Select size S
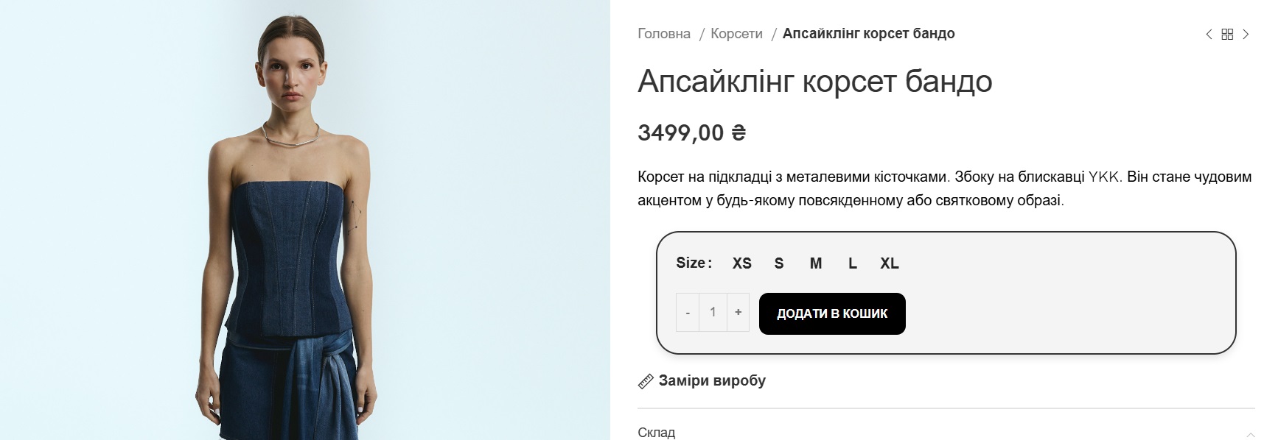The image size is (1264, 440). (778, 263)
